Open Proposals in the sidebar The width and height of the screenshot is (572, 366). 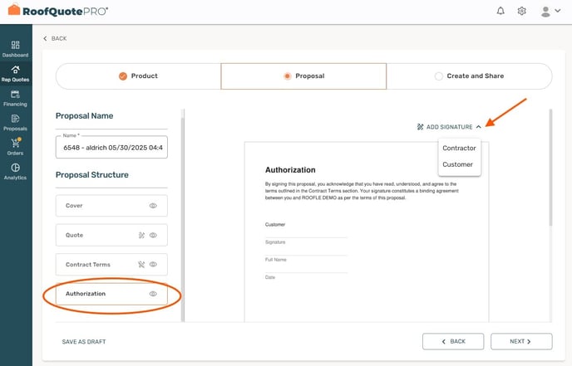(x=15, y=123)
